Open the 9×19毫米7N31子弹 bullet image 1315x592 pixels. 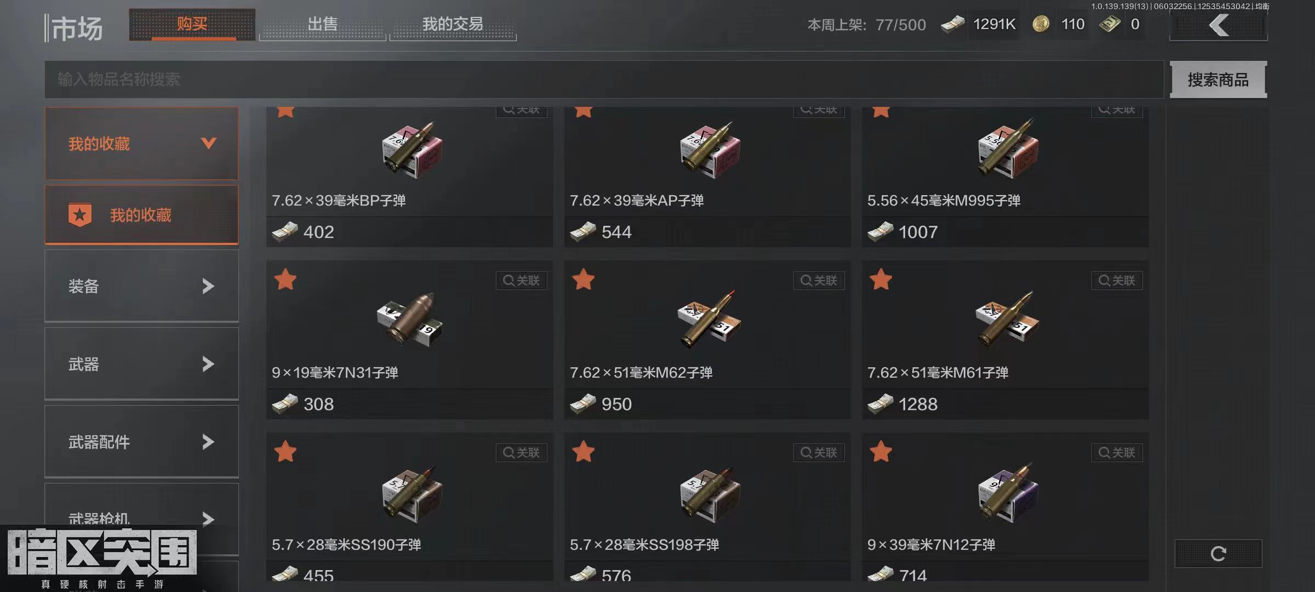coord(410,319)
